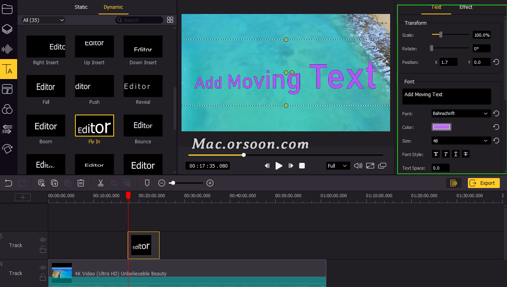The width and height of the screenshot is (507, 287).
Task: Switch to the Static text tab
Action: [81, 7]
